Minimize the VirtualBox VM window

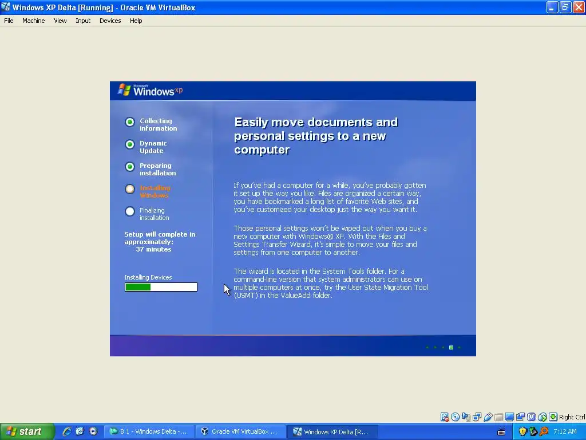[552, 7]
